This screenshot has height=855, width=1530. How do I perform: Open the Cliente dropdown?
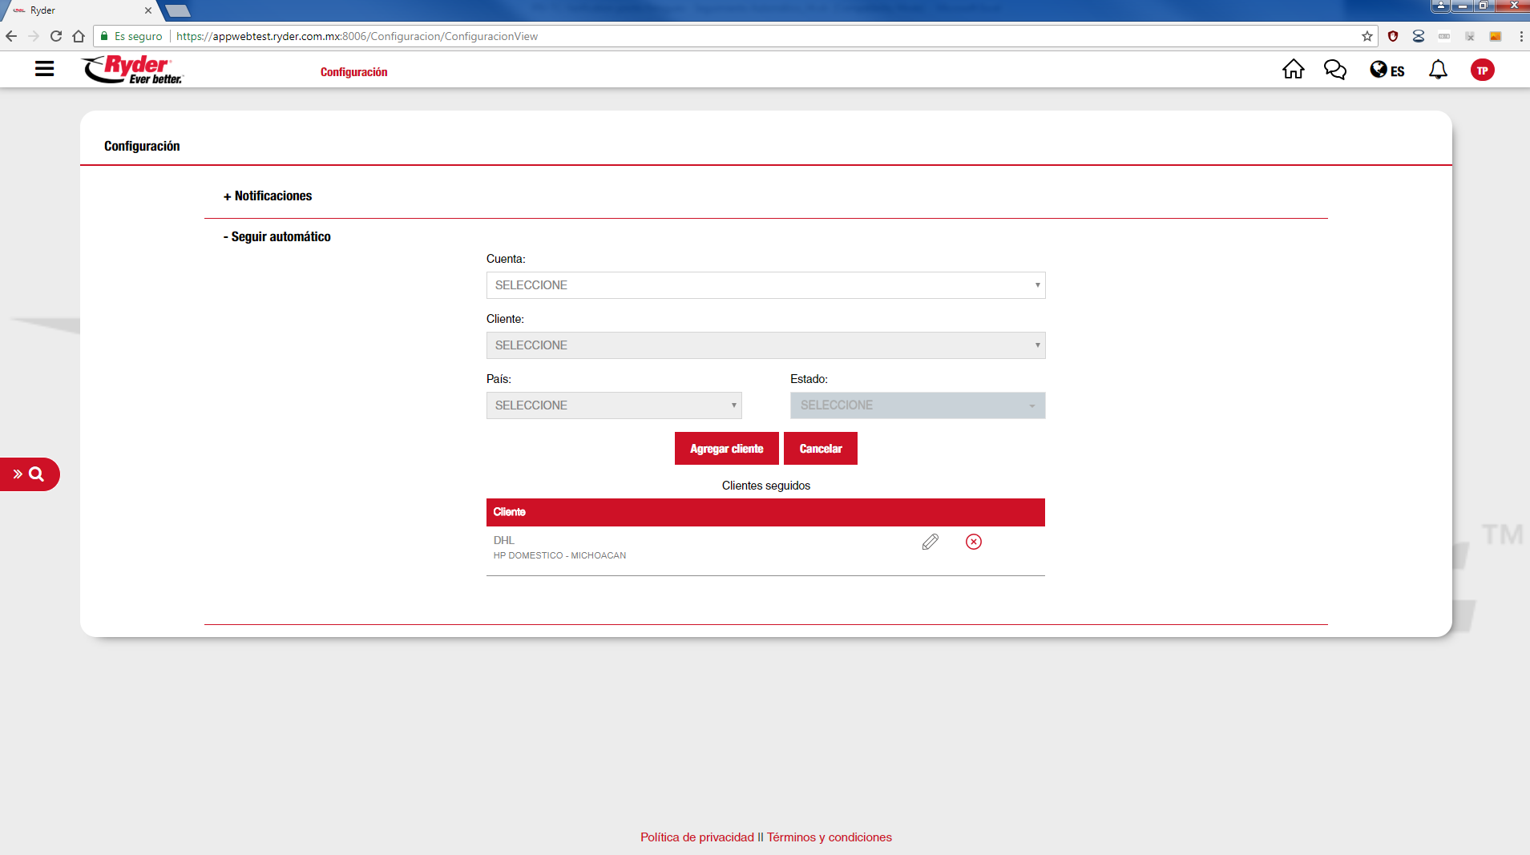coord(765,345)
